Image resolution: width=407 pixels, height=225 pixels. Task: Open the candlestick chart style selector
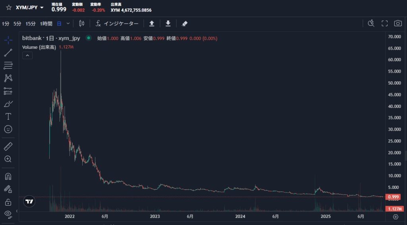coord(81,23)
